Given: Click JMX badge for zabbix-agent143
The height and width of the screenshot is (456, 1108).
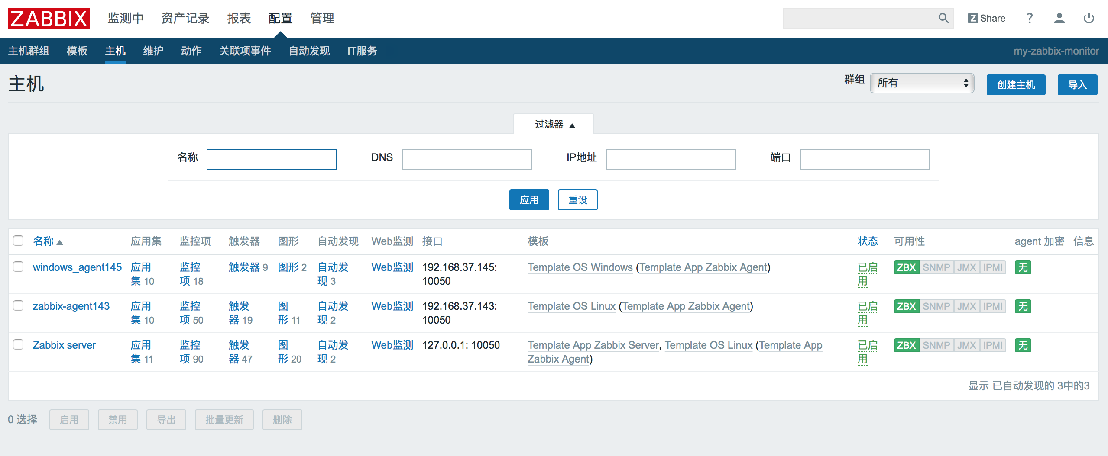Looking at the screenshot, I should point(966,306).
